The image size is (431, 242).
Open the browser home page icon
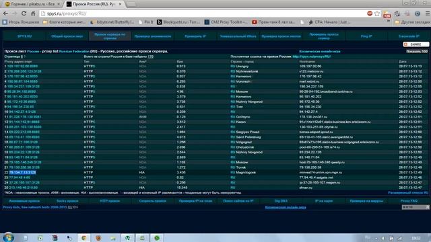point(33,13)
